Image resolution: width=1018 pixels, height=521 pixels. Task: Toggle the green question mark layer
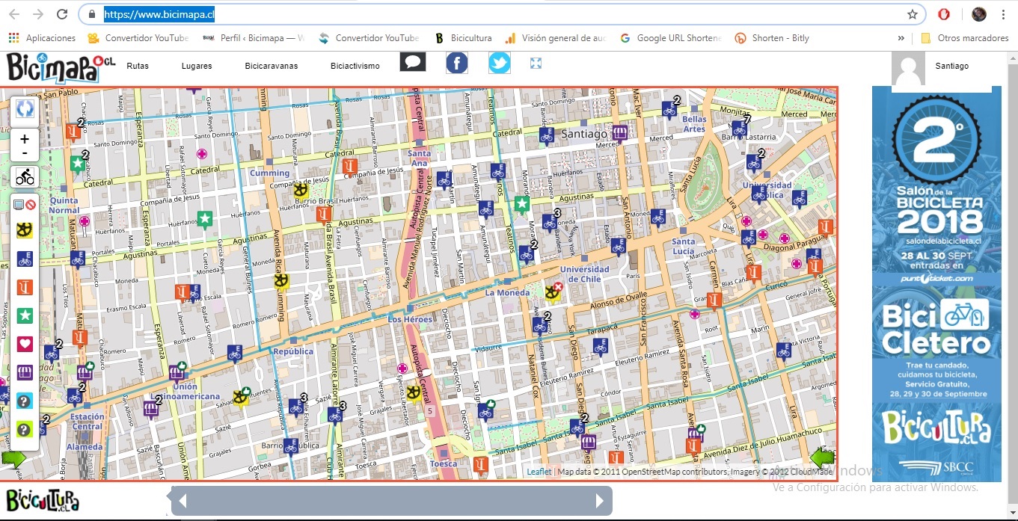pos(25,430)
